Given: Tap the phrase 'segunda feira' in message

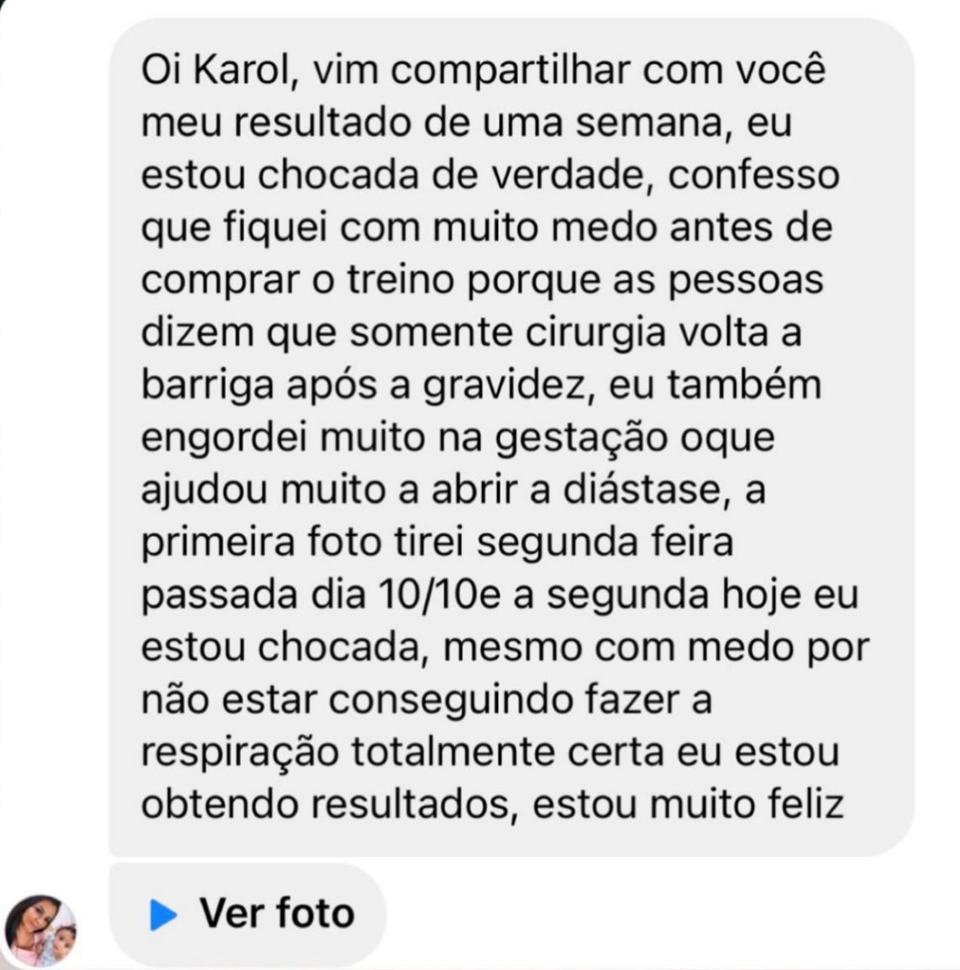Looking at the screenshot, I should 606,544.
